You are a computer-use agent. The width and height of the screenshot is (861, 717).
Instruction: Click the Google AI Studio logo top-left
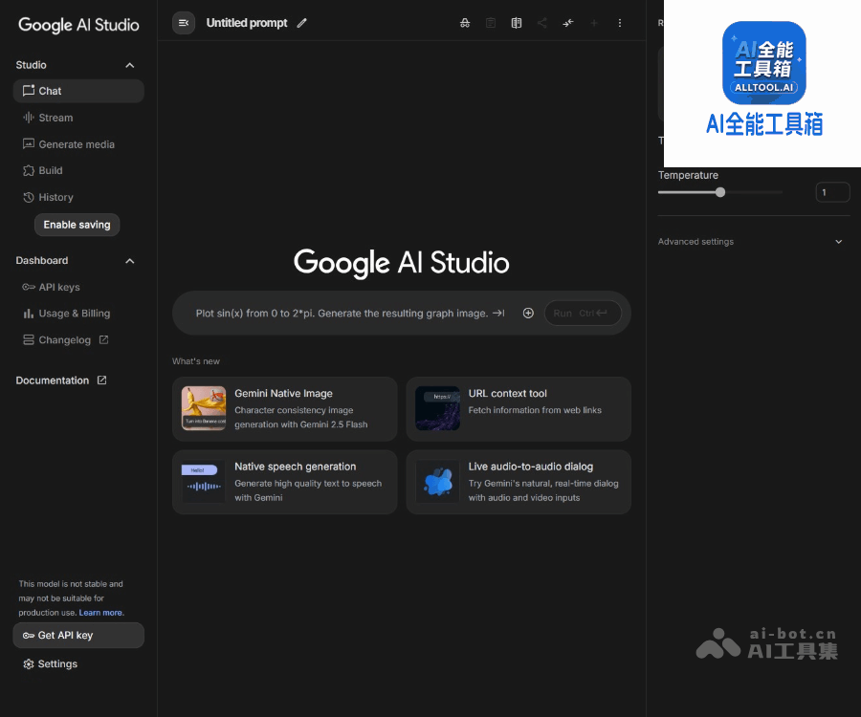click(78, 25)
